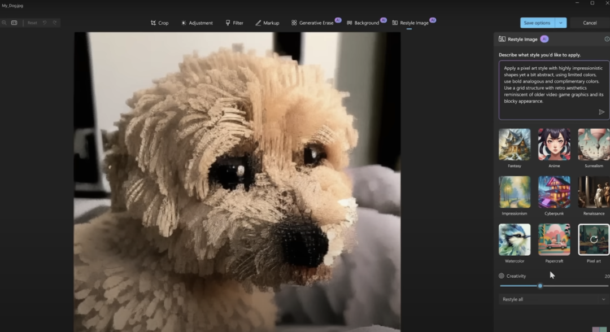Screen dimensions: 610x332
Task: Click the Cancel button
Action: [590, 23]
